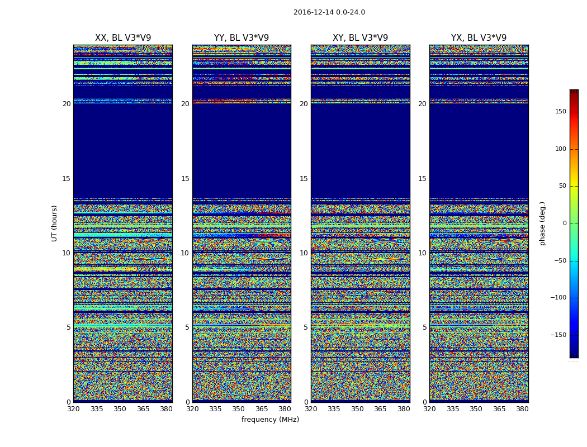The image size is (587, 447).
Task: Click the 10 tick on YY y-axis
Action: pyautogui.click(x=185, y=253)
